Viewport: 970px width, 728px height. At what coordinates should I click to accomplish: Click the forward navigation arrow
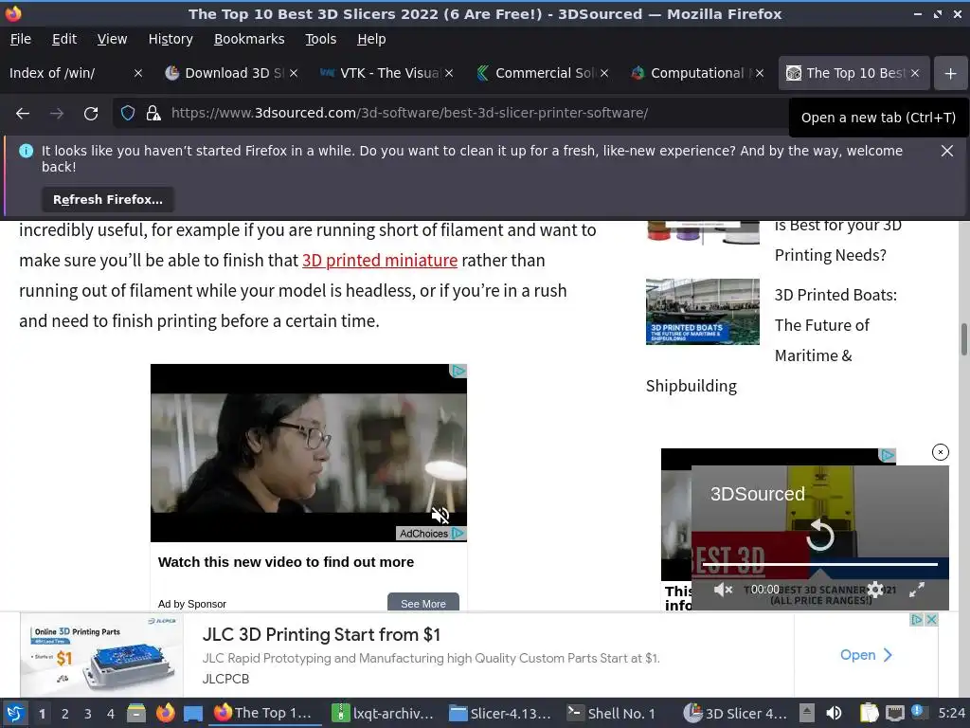pyautogui.click(x=57, y=114)
